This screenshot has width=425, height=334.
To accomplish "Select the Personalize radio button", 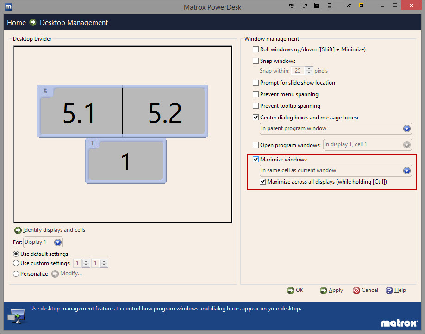I will pos(16,274).
